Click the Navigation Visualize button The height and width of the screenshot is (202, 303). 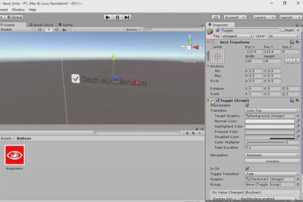[x=272, y=161]
